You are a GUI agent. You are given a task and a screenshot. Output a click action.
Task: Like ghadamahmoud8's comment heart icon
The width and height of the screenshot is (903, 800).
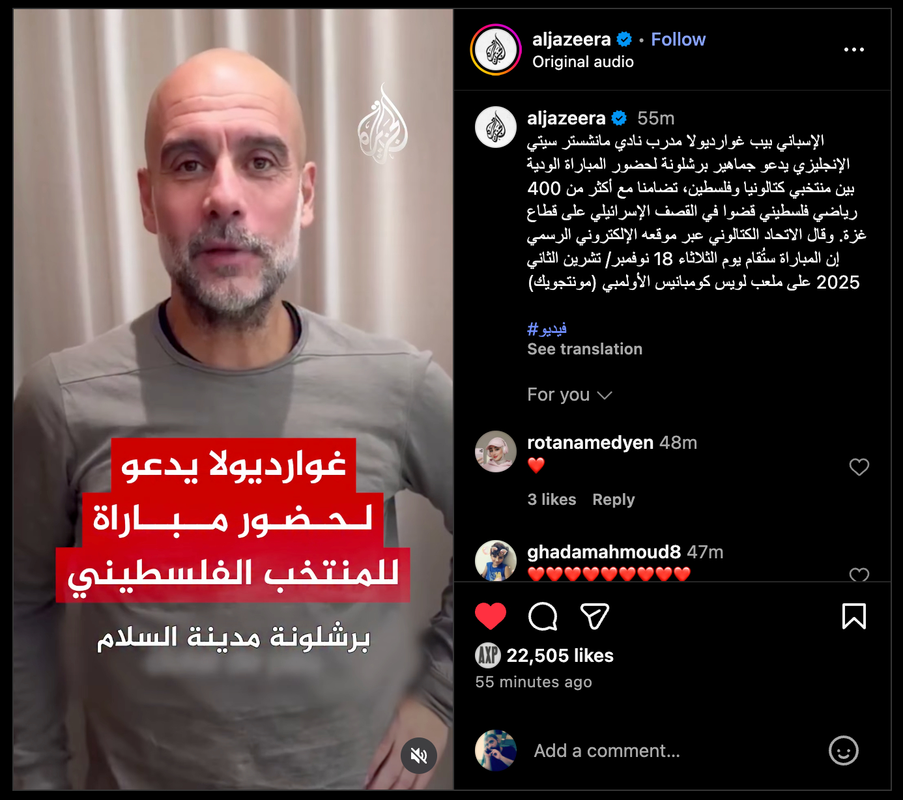pos(859,574)
